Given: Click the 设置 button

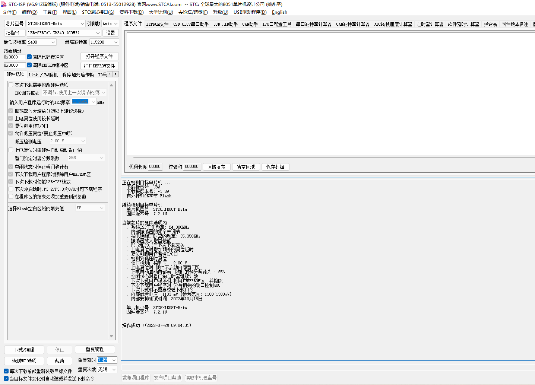Looking at the screenshot, I should point(111,33).
